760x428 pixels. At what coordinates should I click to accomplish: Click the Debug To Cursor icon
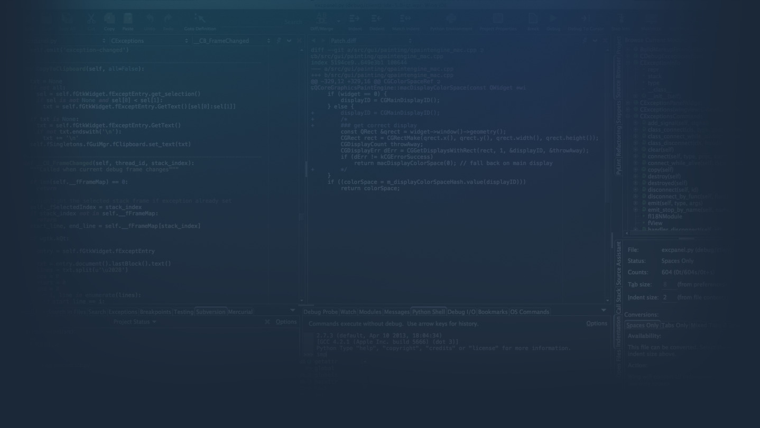(586, 20)
